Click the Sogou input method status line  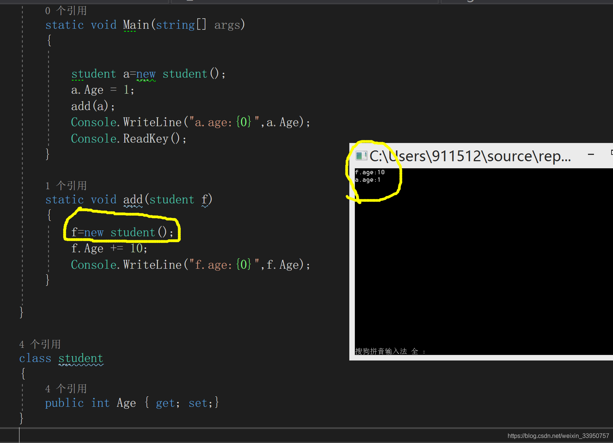click(390, 351)
